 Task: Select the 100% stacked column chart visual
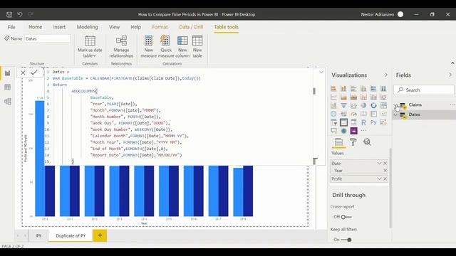383,88
